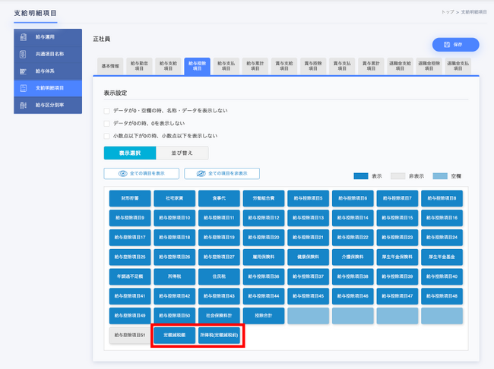
Task: Click the 支給明細項目 document icon in sidebar
Action: click(23, 88)
